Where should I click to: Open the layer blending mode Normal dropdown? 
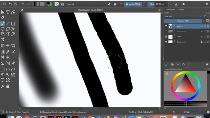click(x=183, y=16)
